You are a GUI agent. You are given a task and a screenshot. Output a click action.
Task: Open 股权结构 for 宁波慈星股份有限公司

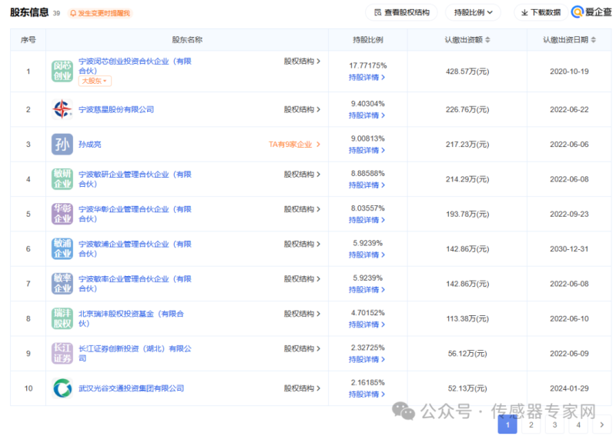click(x=302, y=109)
